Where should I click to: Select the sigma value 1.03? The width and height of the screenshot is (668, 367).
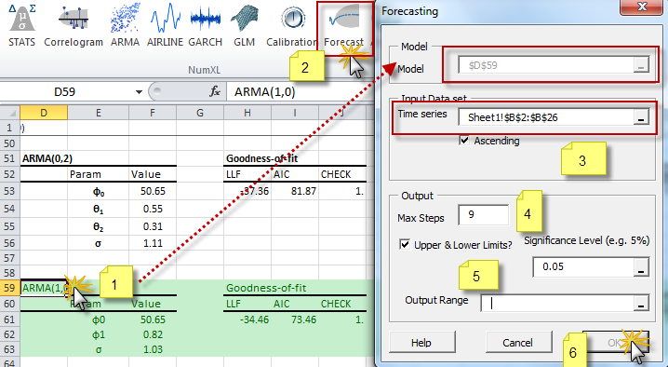153,349
